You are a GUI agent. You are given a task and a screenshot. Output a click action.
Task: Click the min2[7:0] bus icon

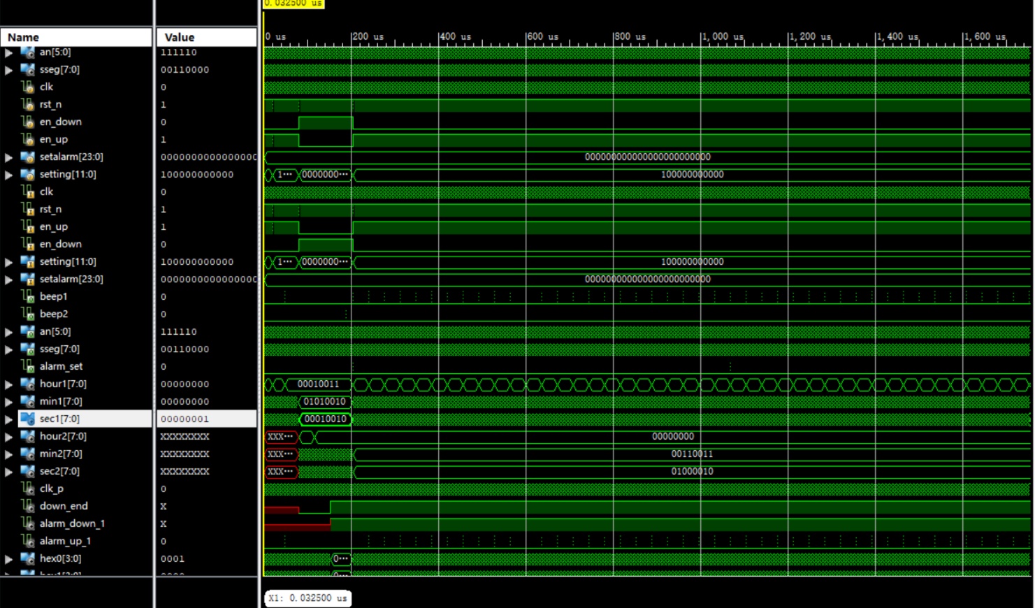(x=28, y=454)
